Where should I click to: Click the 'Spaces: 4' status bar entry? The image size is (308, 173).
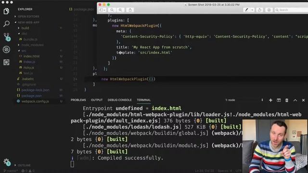point(225,171)
